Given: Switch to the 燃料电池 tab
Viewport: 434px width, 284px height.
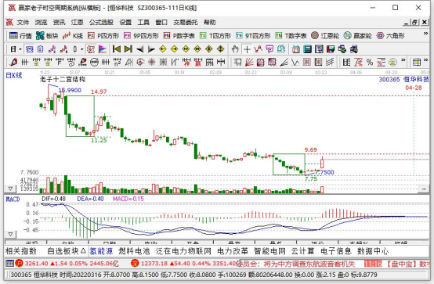Looking at the screenshot, I should 134,251.
